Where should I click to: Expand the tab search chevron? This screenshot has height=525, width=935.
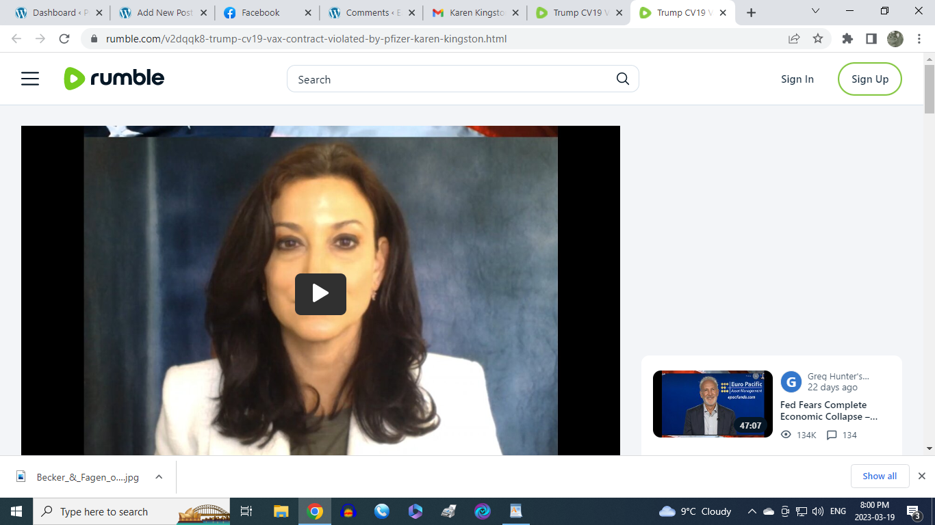pyautogui.click(x=815, y=12)
